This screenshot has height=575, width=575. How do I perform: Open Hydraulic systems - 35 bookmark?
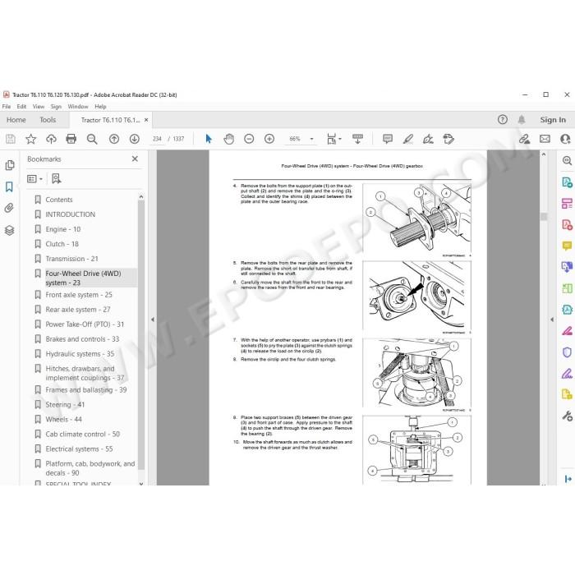[80, 354]
